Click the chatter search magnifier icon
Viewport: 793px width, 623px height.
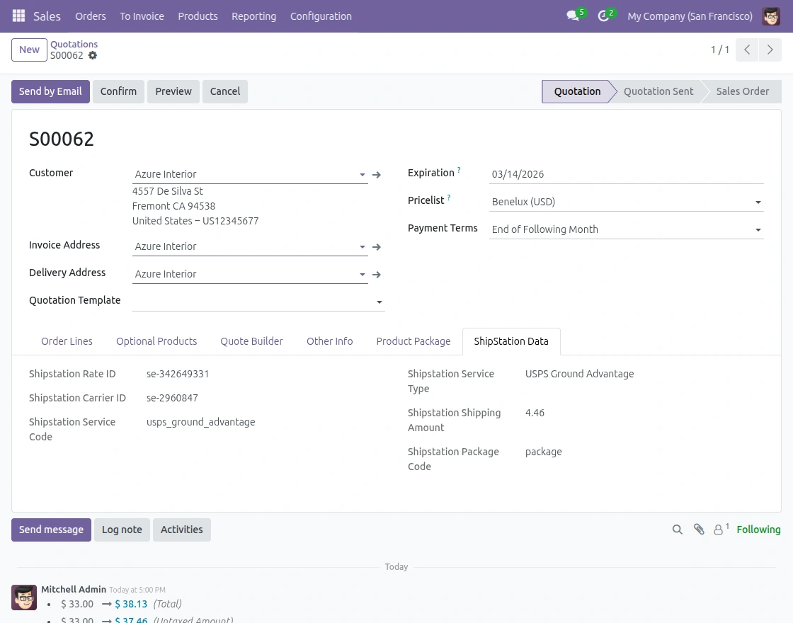click(677, 530)
